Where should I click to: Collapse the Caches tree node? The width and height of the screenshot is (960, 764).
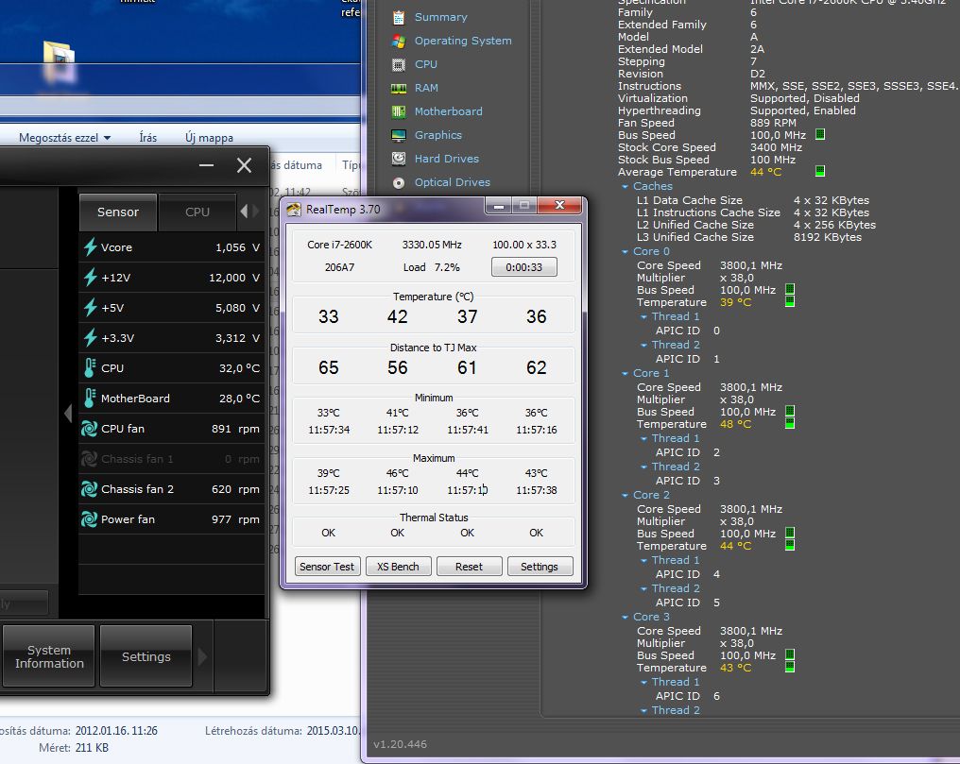(626, 186)
